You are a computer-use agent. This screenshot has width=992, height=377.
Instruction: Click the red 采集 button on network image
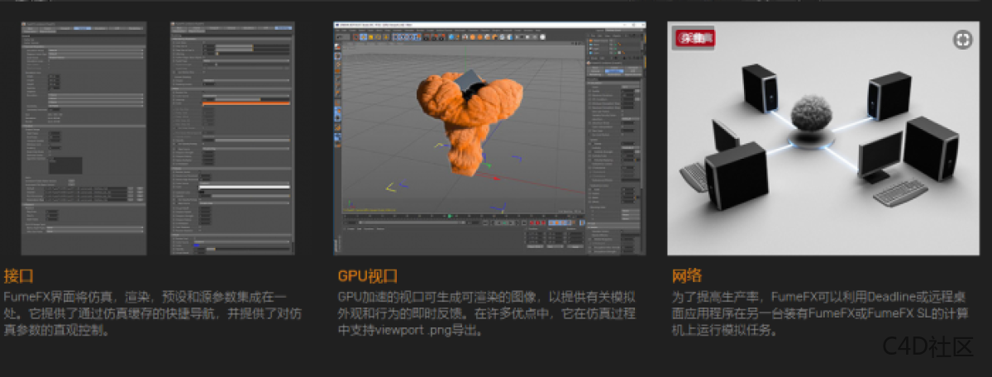(695, 37)
